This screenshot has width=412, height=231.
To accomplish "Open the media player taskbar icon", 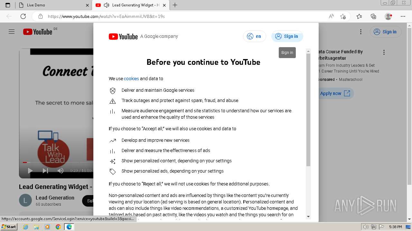I will point(47,227).
